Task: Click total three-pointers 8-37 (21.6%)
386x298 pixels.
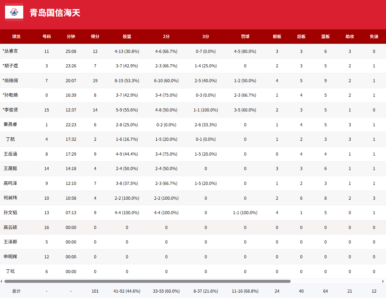Action: pos(205,291)
